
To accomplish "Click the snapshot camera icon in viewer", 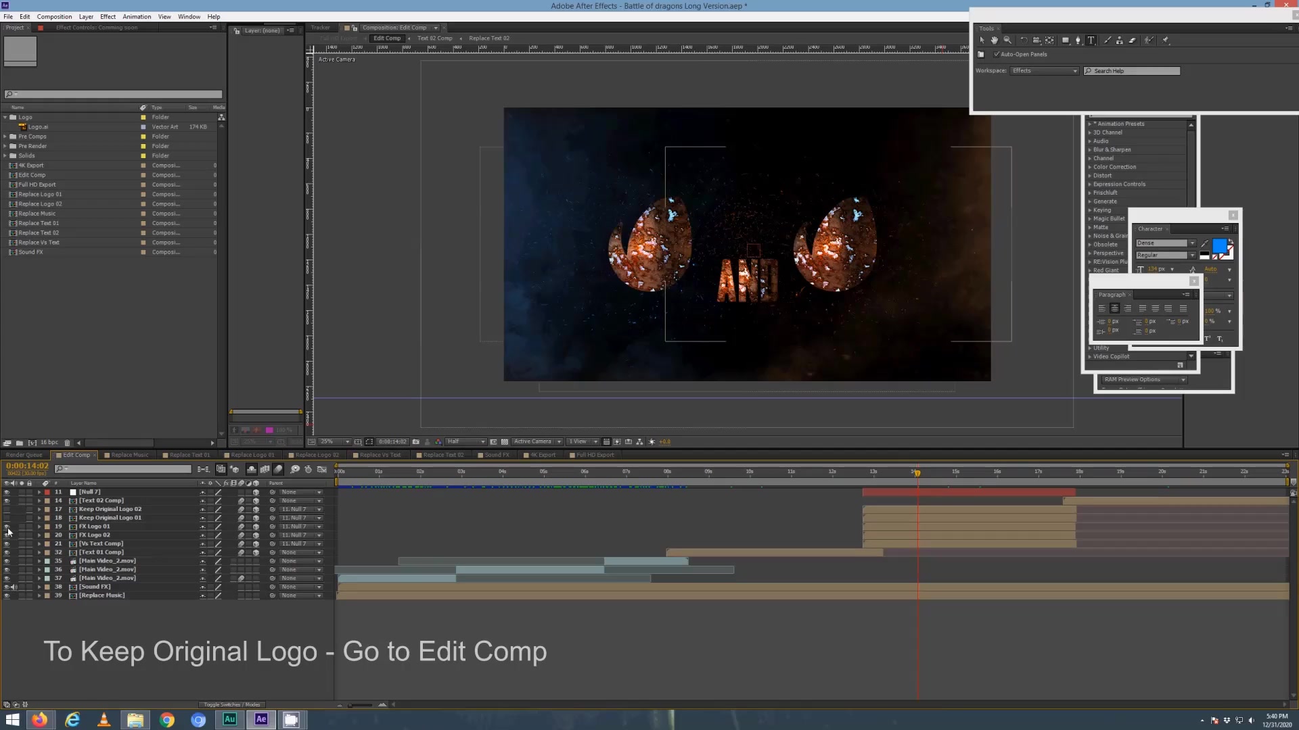I will pyautogui.click(x=416, y=442).
